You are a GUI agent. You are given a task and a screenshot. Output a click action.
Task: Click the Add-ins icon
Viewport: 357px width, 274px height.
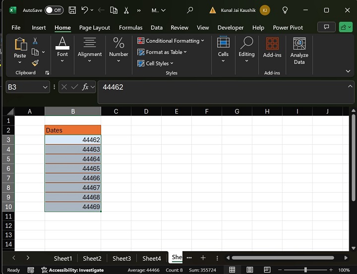272,48
